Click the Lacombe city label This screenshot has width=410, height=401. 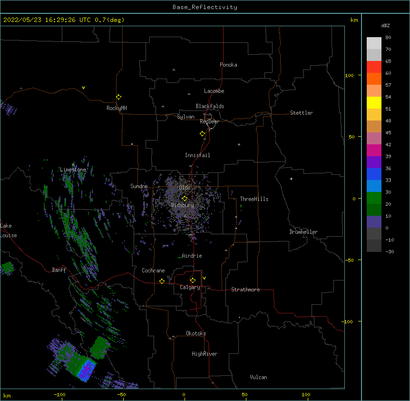[214, 91]
